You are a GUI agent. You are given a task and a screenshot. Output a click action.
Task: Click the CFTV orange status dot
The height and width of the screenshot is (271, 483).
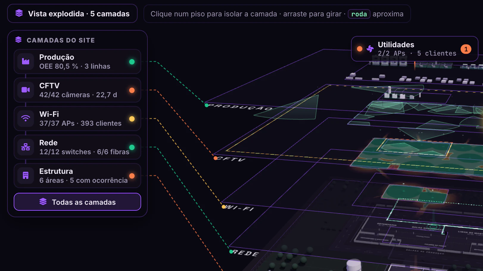(132, 90)
